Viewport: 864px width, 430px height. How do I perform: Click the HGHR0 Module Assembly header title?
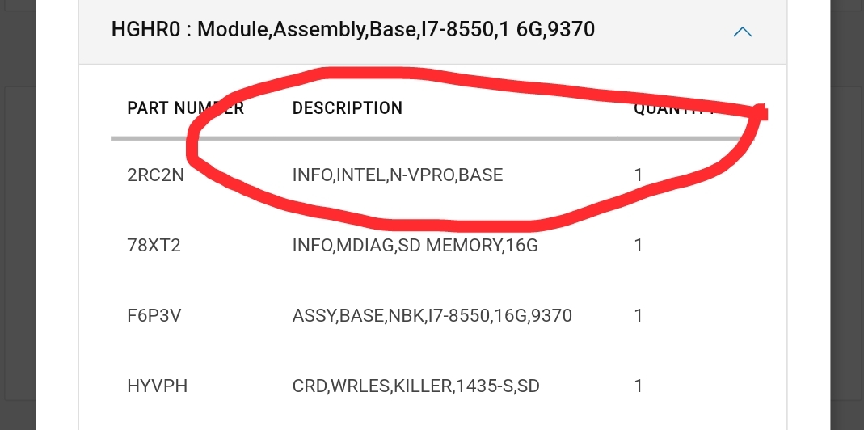[x=353, y=31]
